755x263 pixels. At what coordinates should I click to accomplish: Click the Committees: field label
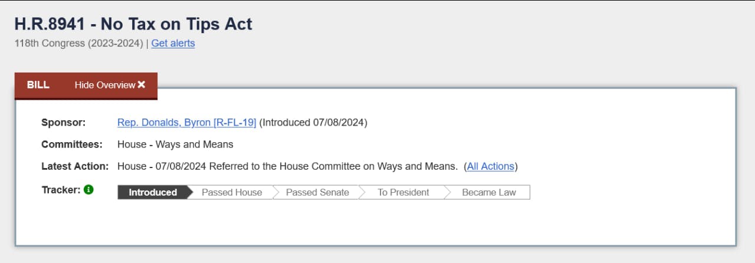point(72,144)
